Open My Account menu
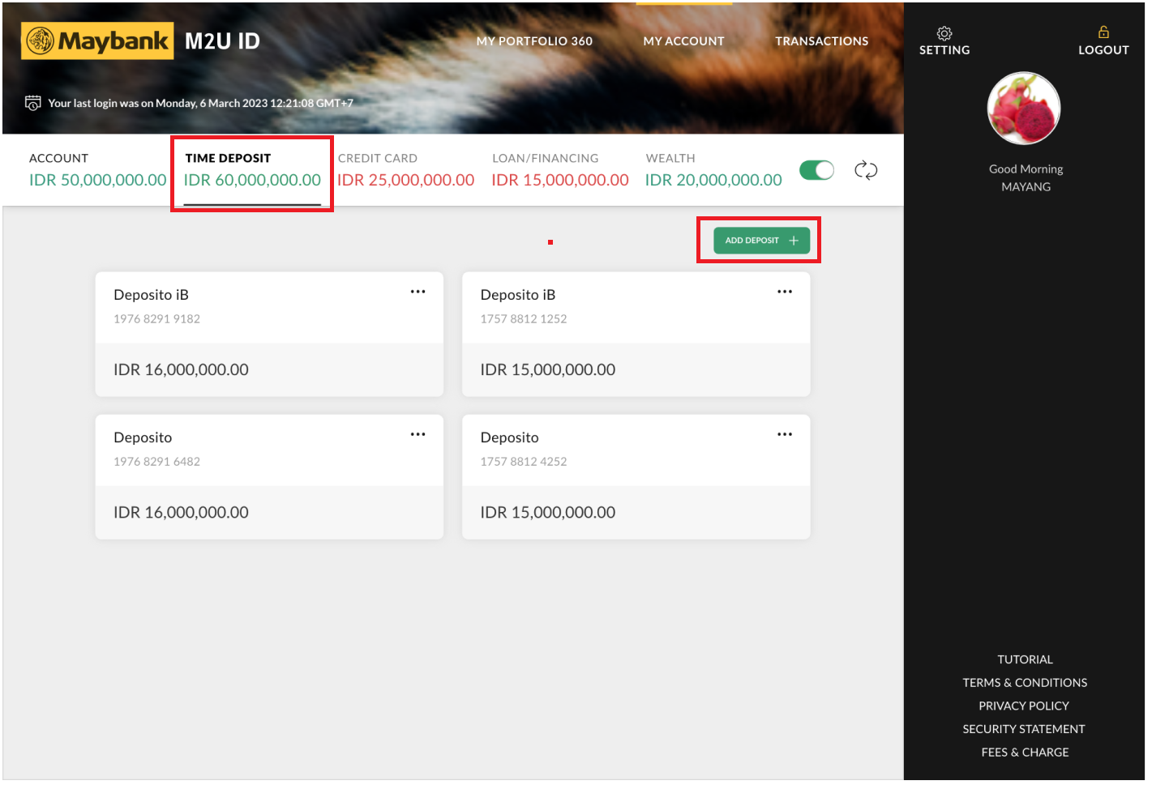Image resolution: width=1152 pixels, height=785 pixels. click(684, 41)
